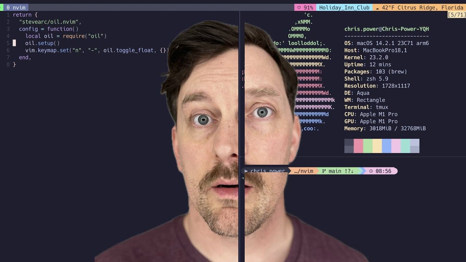Click the green swatch in neofetch palette
The height and width of the screenshot is (262, 466).
coord(368,146)
